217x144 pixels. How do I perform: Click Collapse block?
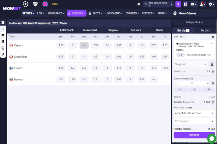[194, 22]
